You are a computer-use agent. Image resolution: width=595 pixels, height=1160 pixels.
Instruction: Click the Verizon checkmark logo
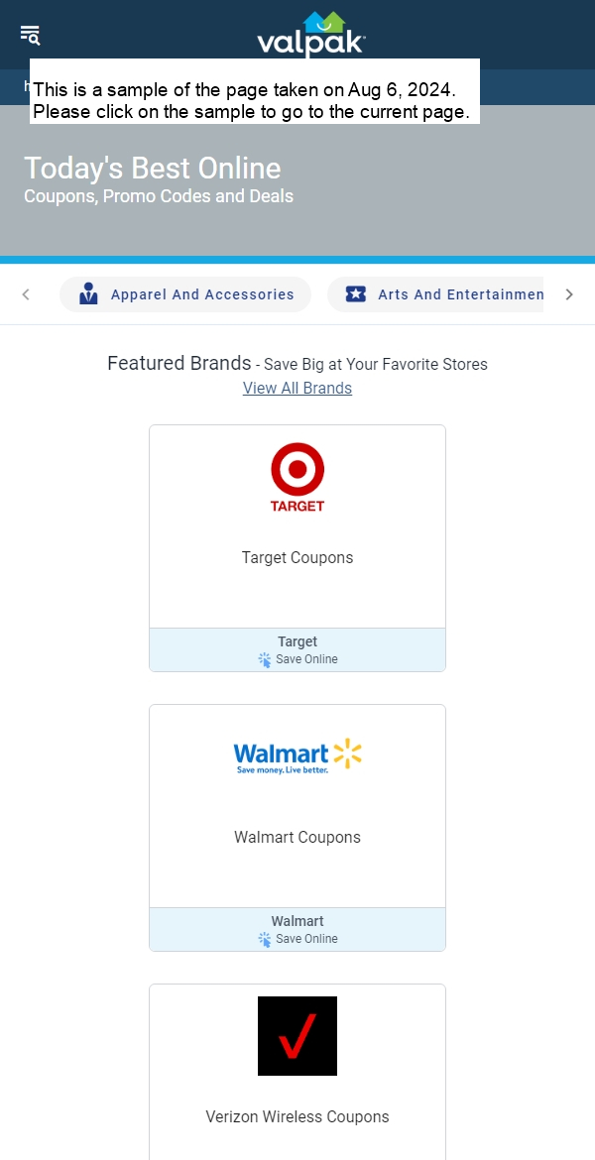(297, 1036)
